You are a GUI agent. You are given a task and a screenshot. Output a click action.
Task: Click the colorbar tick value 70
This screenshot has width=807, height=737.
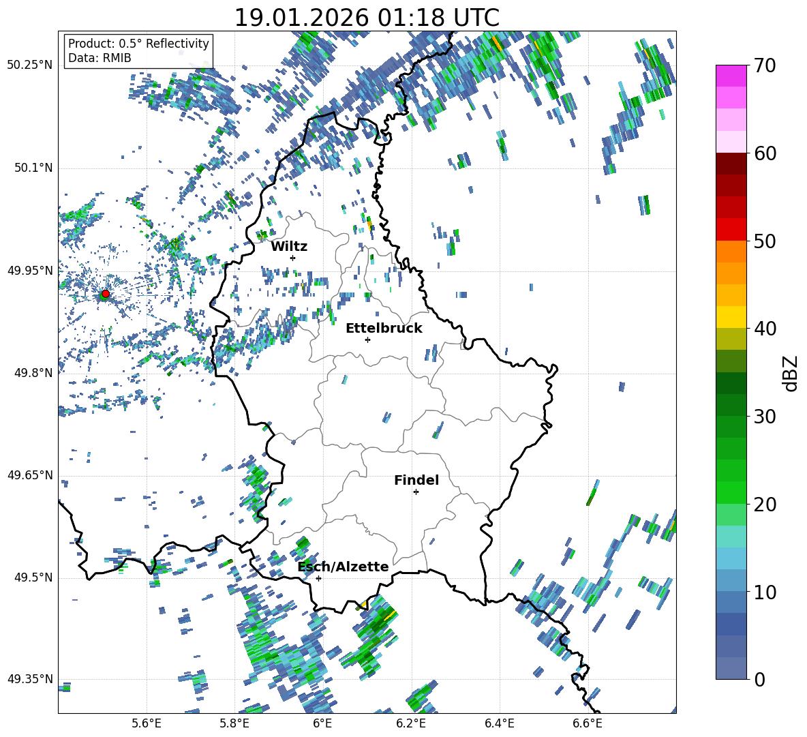coord(765,66)
